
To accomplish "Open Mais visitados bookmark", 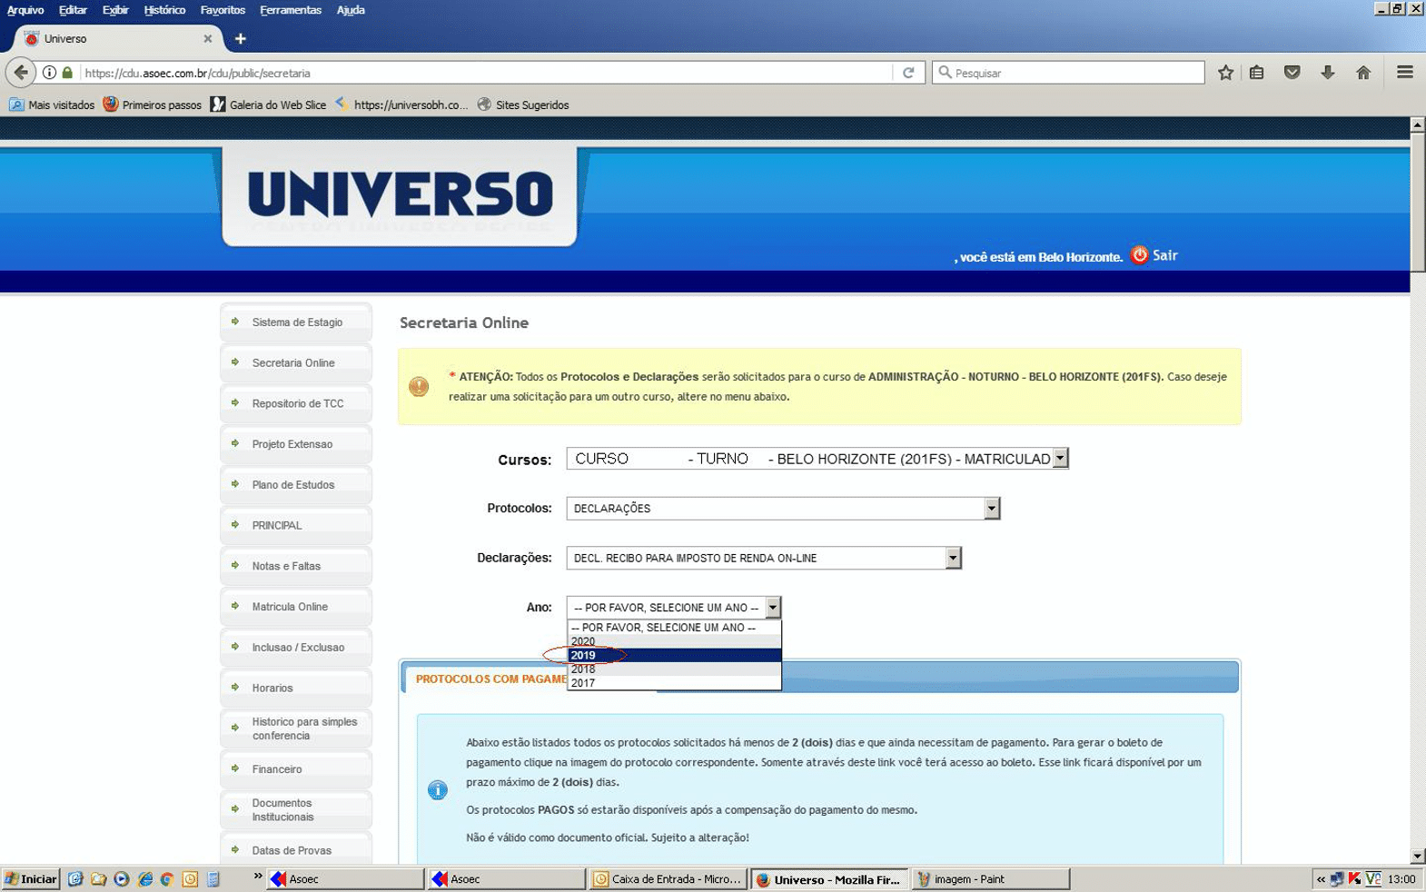I will point(52,104).
